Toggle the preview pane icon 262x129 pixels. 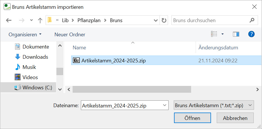tap(236, 34)
